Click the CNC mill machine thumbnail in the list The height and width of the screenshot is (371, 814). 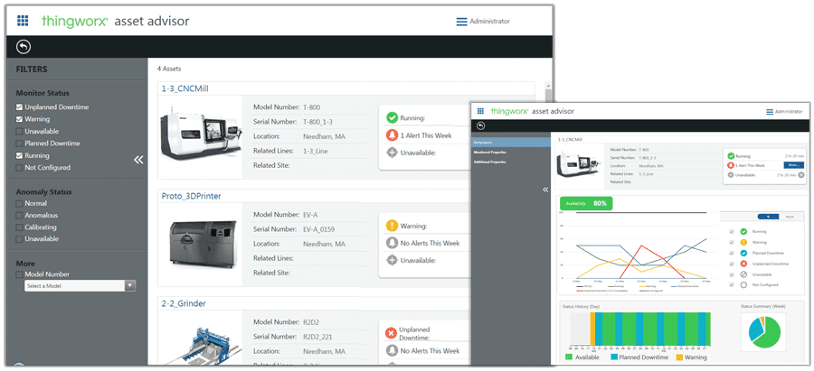[202, 134]
